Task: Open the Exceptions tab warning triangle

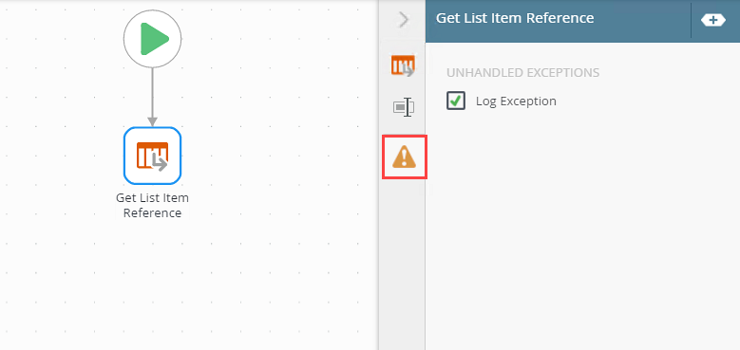Action: click(x=405, y=157)
